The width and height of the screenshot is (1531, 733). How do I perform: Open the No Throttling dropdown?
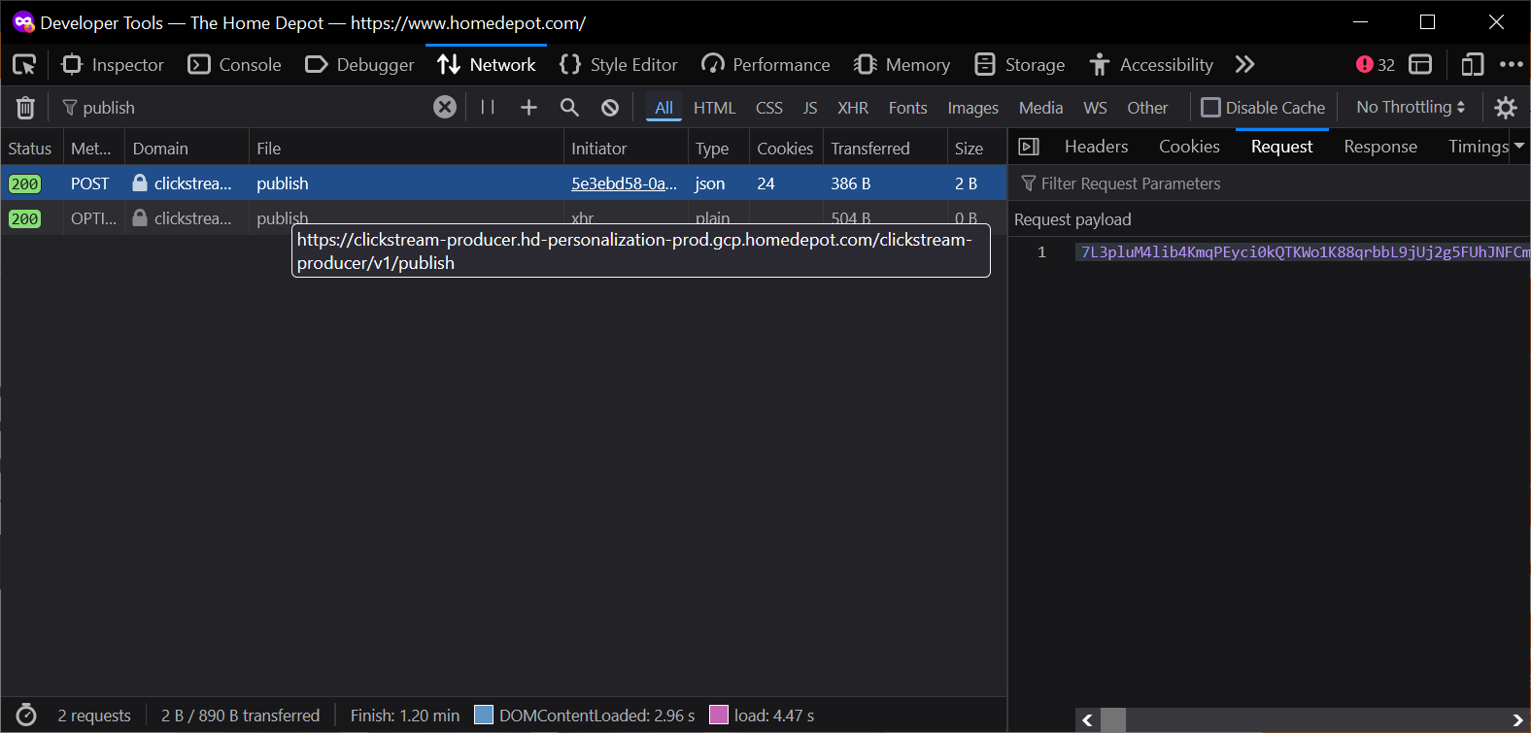[x=1411, y=108]
